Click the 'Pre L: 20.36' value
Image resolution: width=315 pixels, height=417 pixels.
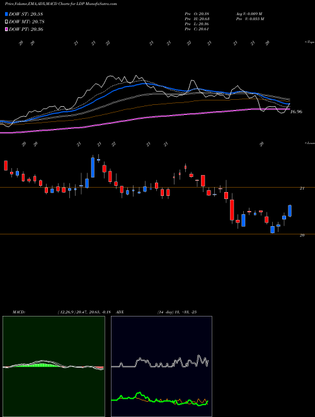[x=197, y=24]
